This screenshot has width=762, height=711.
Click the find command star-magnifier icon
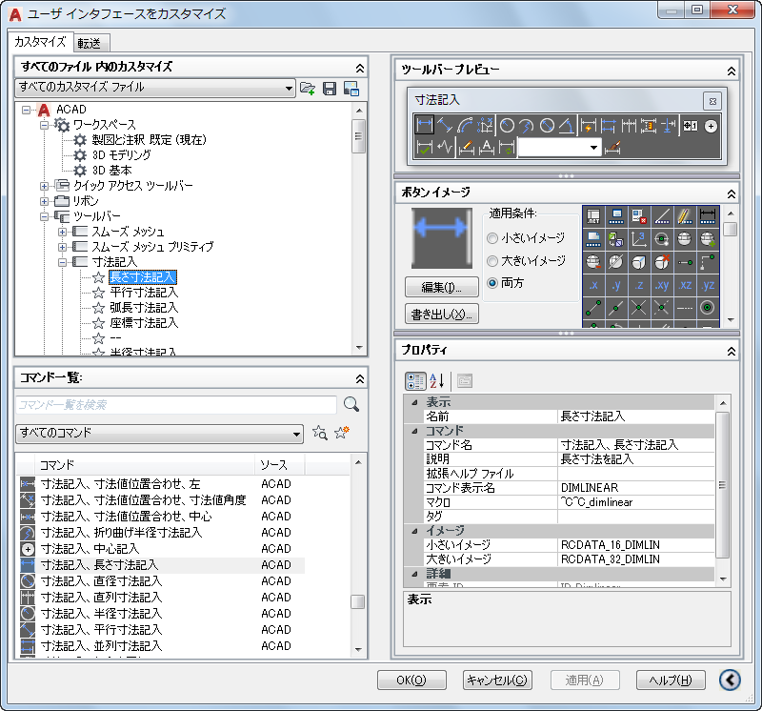320,433
